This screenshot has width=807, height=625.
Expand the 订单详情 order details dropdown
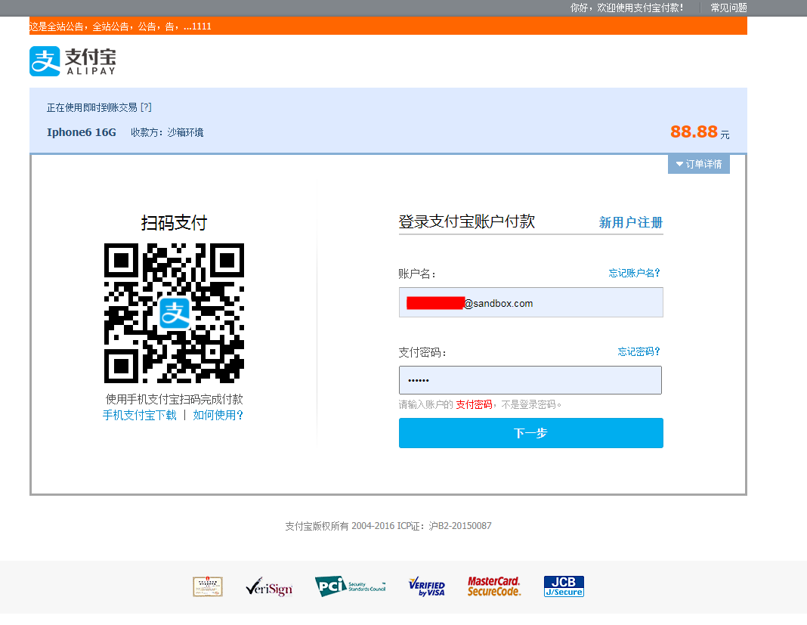pyautogui.click(x=699, y=164)
